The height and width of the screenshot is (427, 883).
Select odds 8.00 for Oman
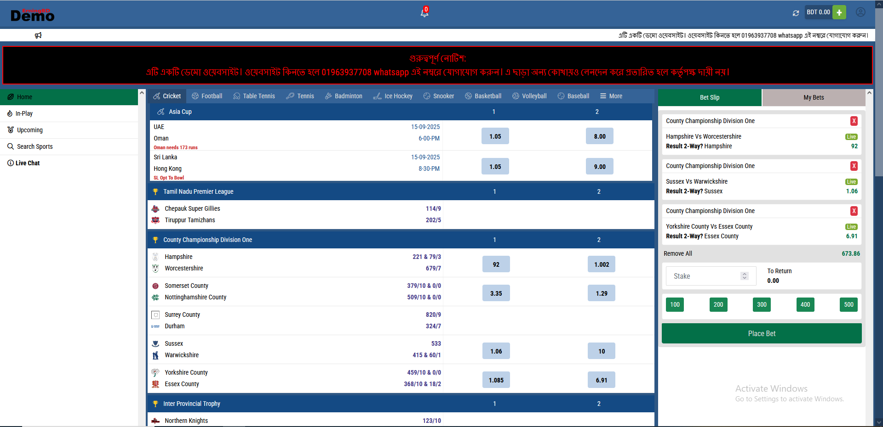(x=599, y=136)
